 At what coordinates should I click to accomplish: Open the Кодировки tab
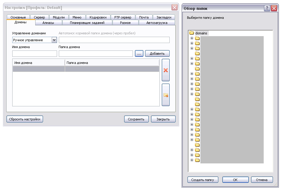coord(98,17)
